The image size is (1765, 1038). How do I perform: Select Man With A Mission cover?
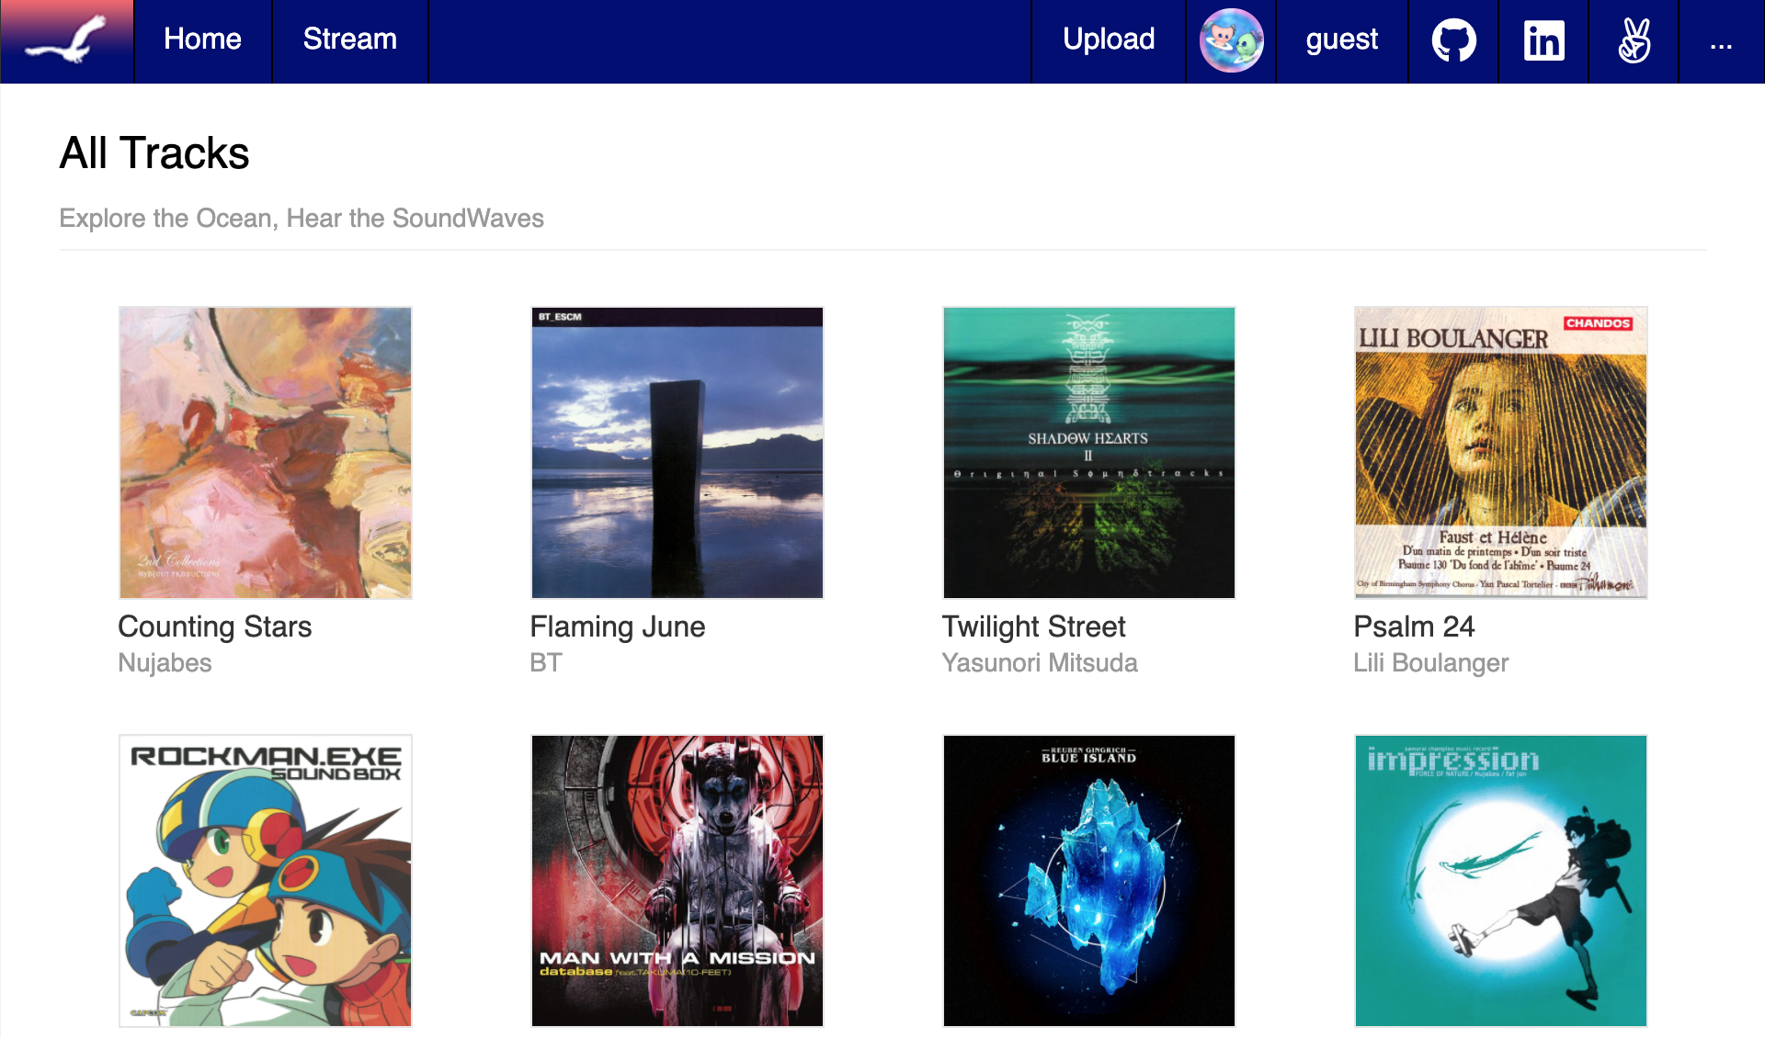[x=678, y=880]
